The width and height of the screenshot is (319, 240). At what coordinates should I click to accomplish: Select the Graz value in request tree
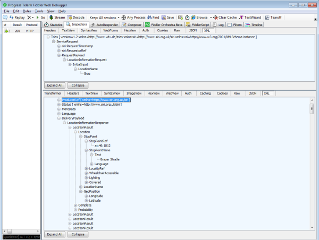(x=87, y=74)
